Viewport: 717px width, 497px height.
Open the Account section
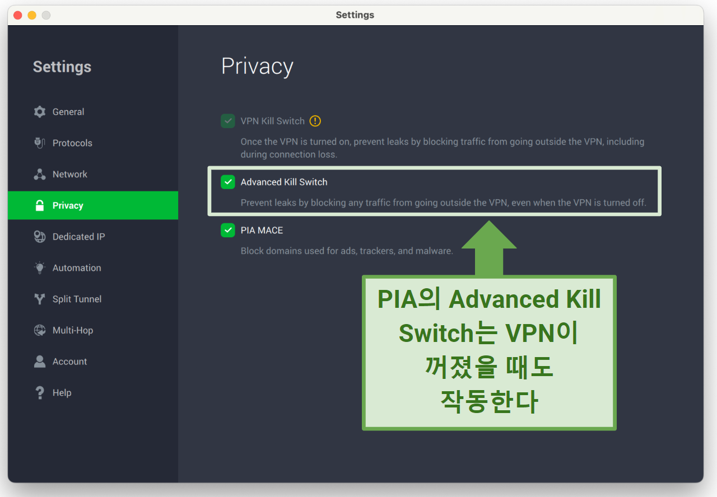tap(93, 362)
